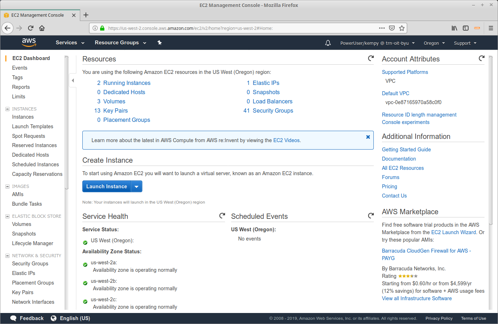Screen dimensions: 498x324
Task: Open the EC2 Launch Wizard link
Action: coord(454,232)
